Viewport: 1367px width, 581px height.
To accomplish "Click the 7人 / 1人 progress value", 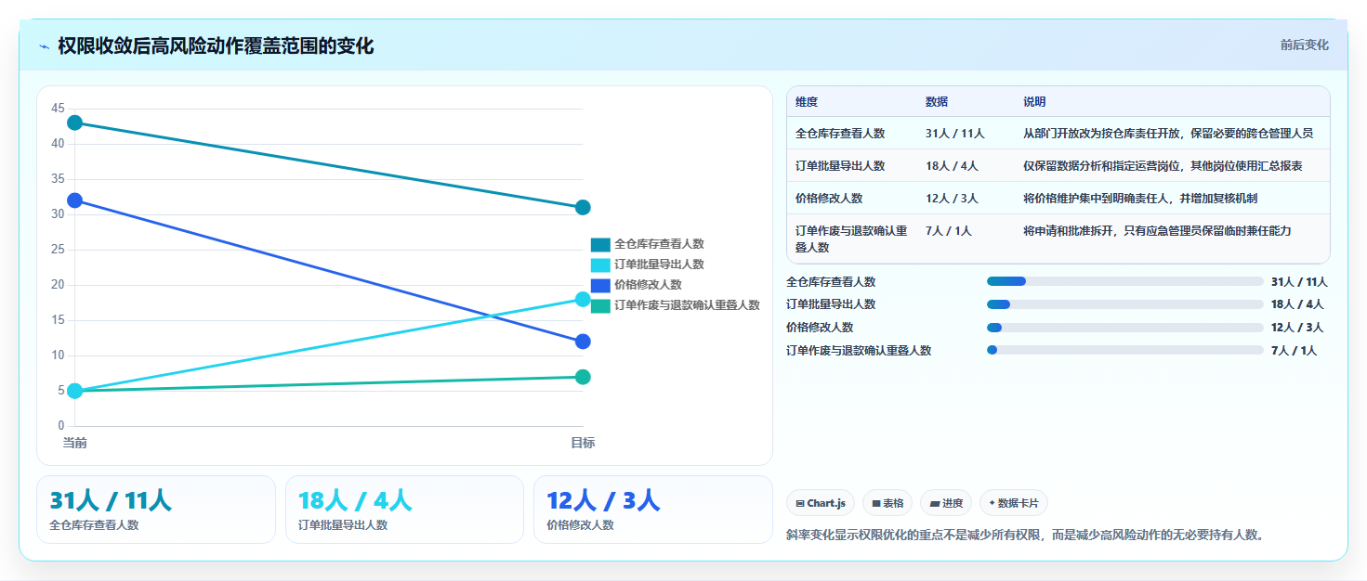I will (1294, 351).
